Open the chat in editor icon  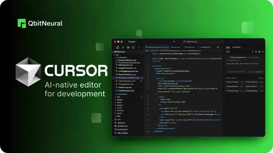click(259, 52)
